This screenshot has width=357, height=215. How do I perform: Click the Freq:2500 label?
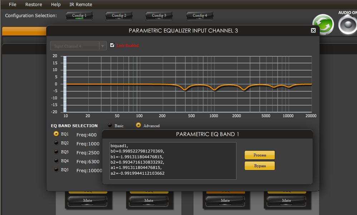pyautogui.click(x=88, y=153)
